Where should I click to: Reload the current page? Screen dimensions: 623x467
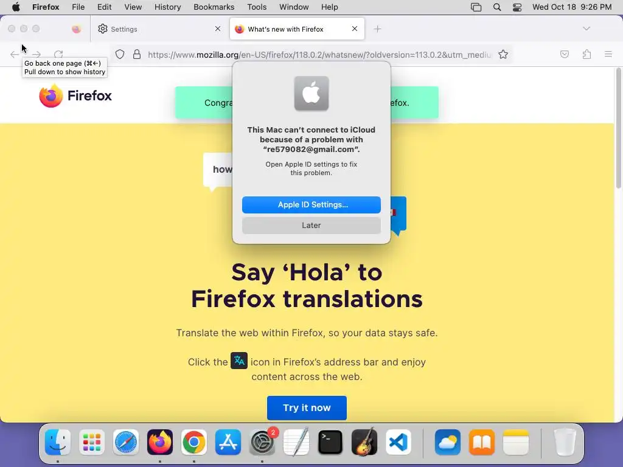click(58, 54)
